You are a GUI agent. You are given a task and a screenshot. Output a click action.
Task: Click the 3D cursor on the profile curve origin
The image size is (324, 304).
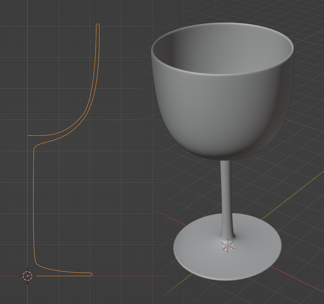click(x=27, y=276)
